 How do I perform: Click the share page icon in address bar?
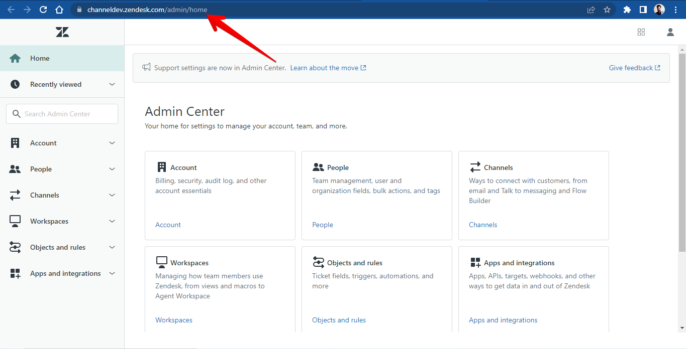pyautogui.click(x=591, y=10)
